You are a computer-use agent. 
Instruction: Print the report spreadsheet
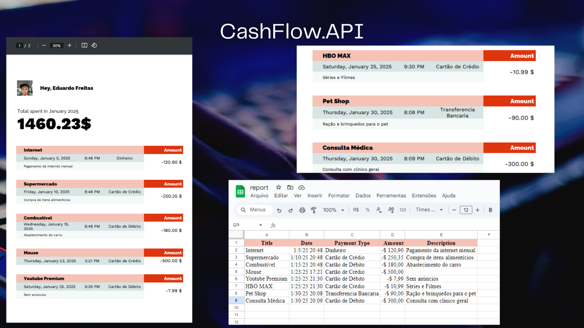tap(302, 210)
